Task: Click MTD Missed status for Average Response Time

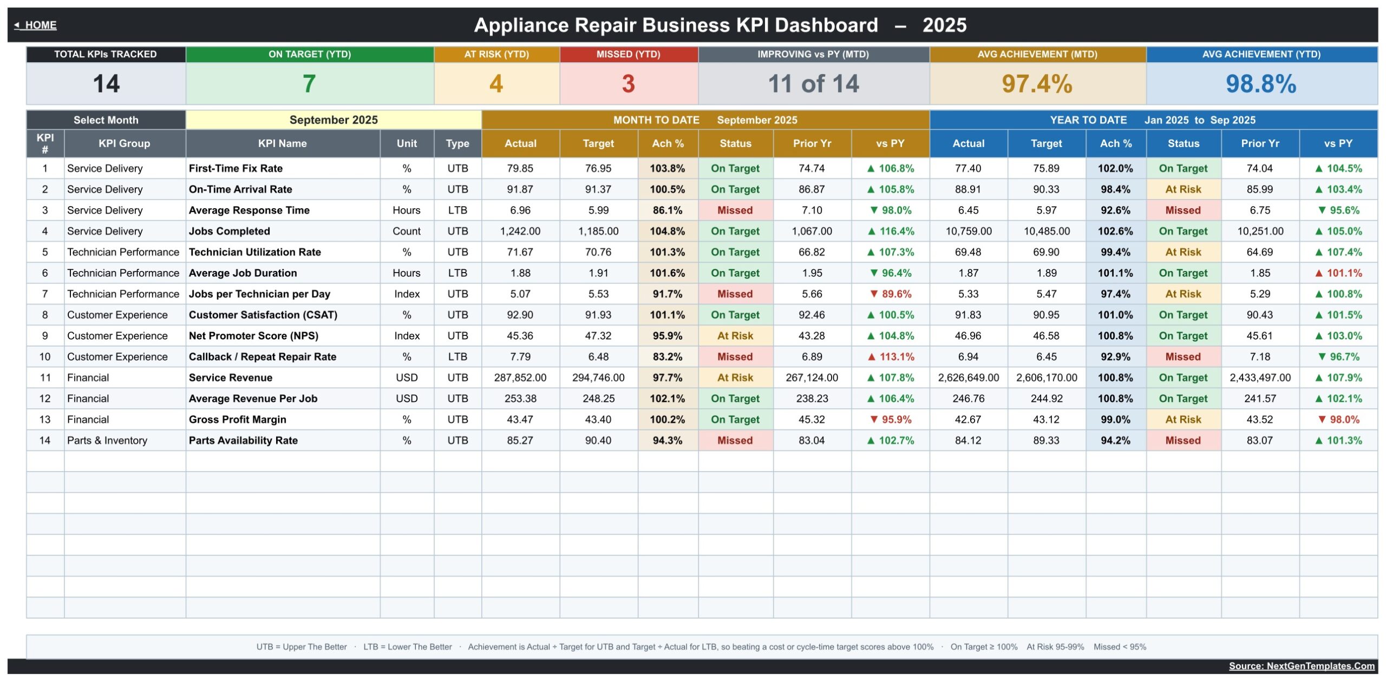Action: tap(735, 210)
